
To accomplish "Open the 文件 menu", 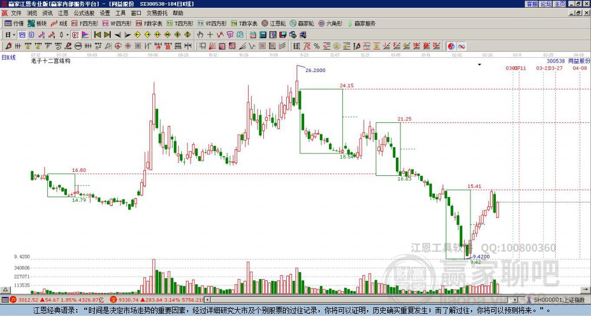I will click(17, 13).
